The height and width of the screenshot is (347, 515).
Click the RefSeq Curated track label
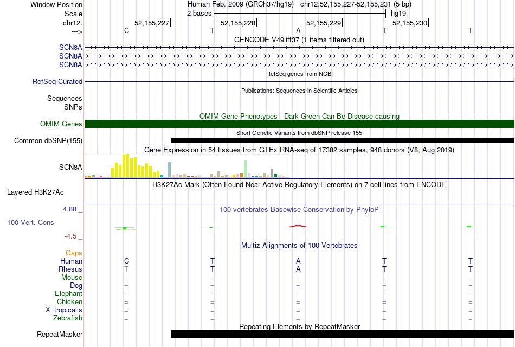(57, 81)
